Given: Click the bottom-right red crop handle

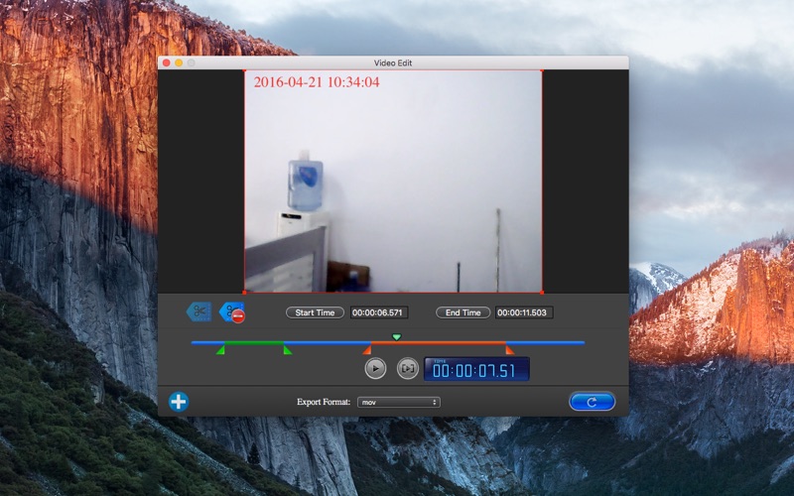Looking at the screenshot, I should pyautogui.click(x=542, y=293).
